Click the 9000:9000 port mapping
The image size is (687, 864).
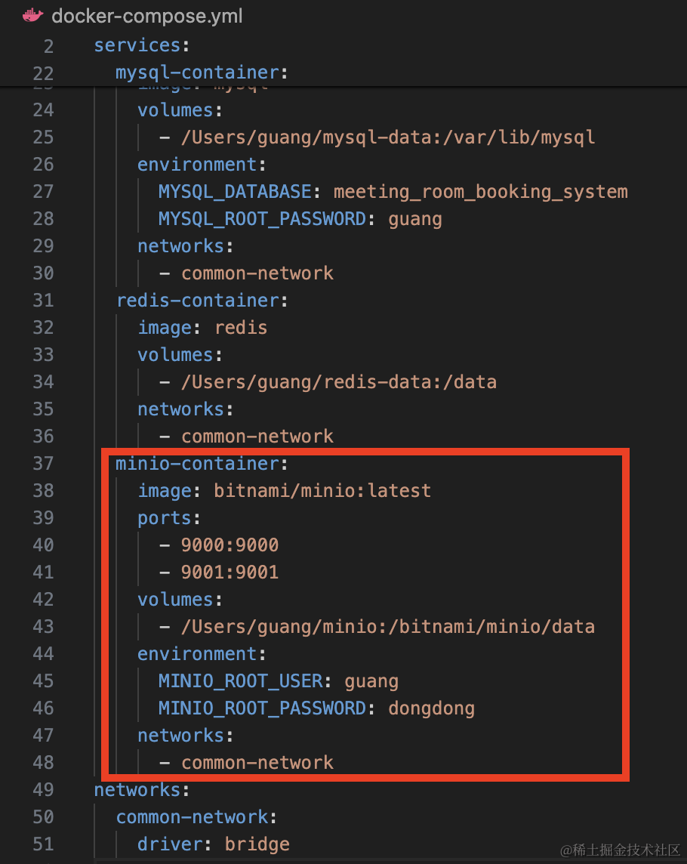(x=230, y=545)
